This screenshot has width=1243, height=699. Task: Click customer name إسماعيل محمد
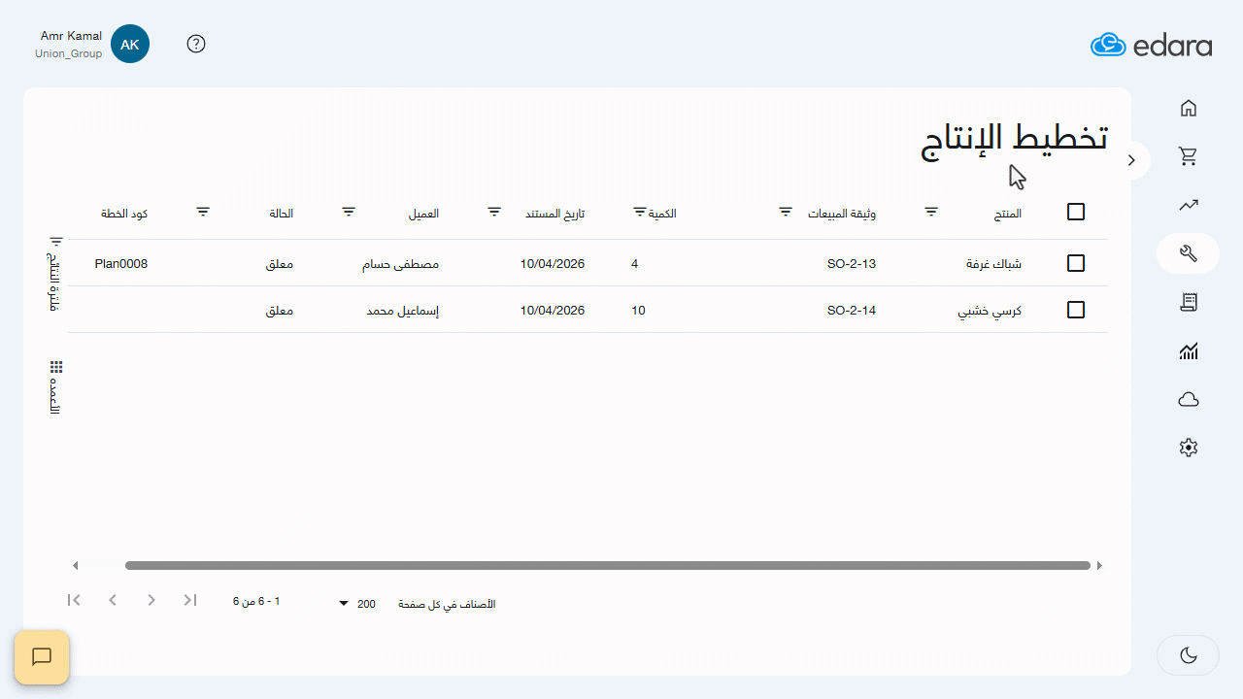tap(403, 311)
